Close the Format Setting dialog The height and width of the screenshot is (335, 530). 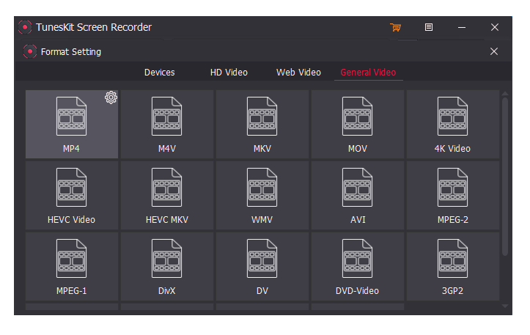[x=494, y=51]
